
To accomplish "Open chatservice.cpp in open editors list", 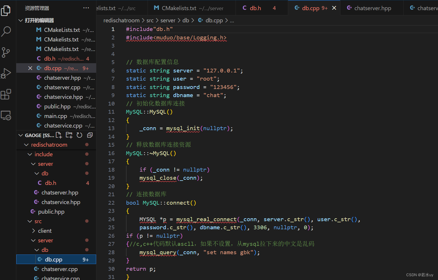I will pos(56,126).
